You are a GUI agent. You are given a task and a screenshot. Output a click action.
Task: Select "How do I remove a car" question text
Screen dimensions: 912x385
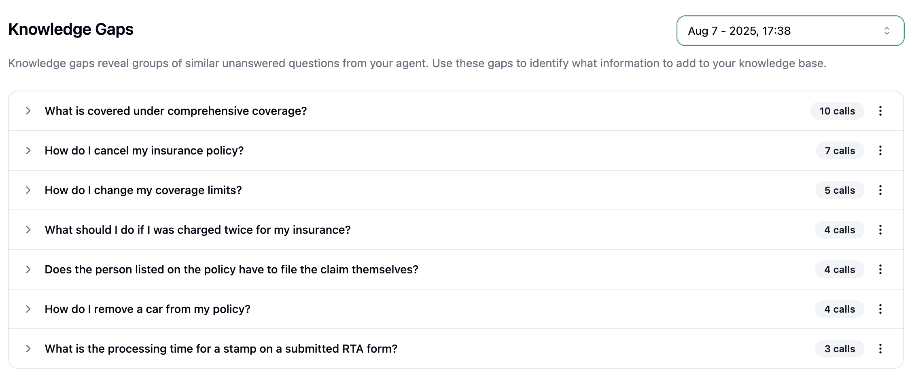pyautogui.click(x=147, y=309)
